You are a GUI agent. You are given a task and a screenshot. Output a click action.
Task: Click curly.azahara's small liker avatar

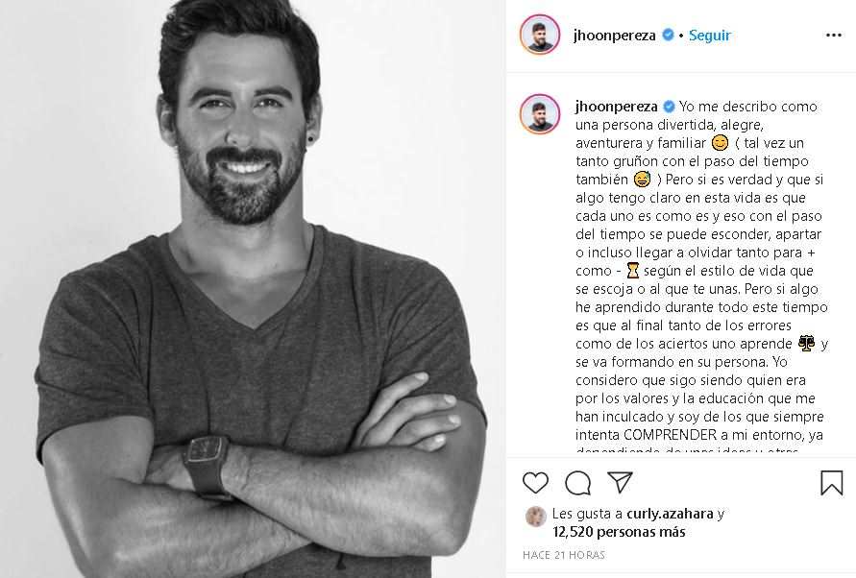pos(535,516)
